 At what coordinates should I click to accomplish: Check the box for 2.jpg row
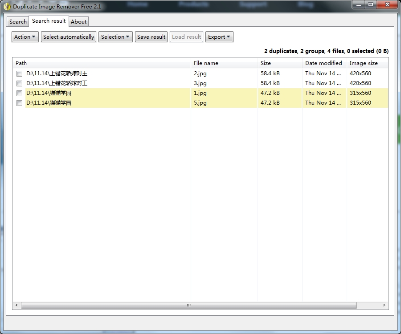[19, 73]
